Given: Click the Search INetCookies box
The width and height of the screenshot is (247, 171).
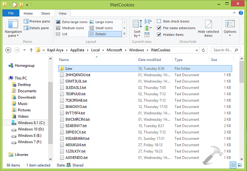Looking at the screenshot, I should point(226,50).
